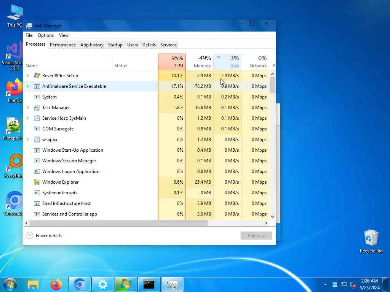Open the View menu

tap(64, 35)
